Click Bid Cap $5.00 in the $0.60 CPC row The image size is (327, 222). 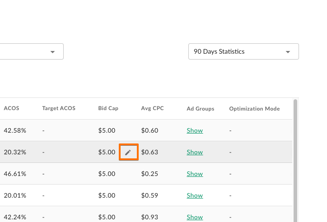pyautogui.click(x=107, y=130)
